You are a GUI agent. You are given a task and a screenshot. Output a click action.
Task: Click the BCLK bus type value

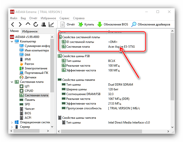[112, 61]
